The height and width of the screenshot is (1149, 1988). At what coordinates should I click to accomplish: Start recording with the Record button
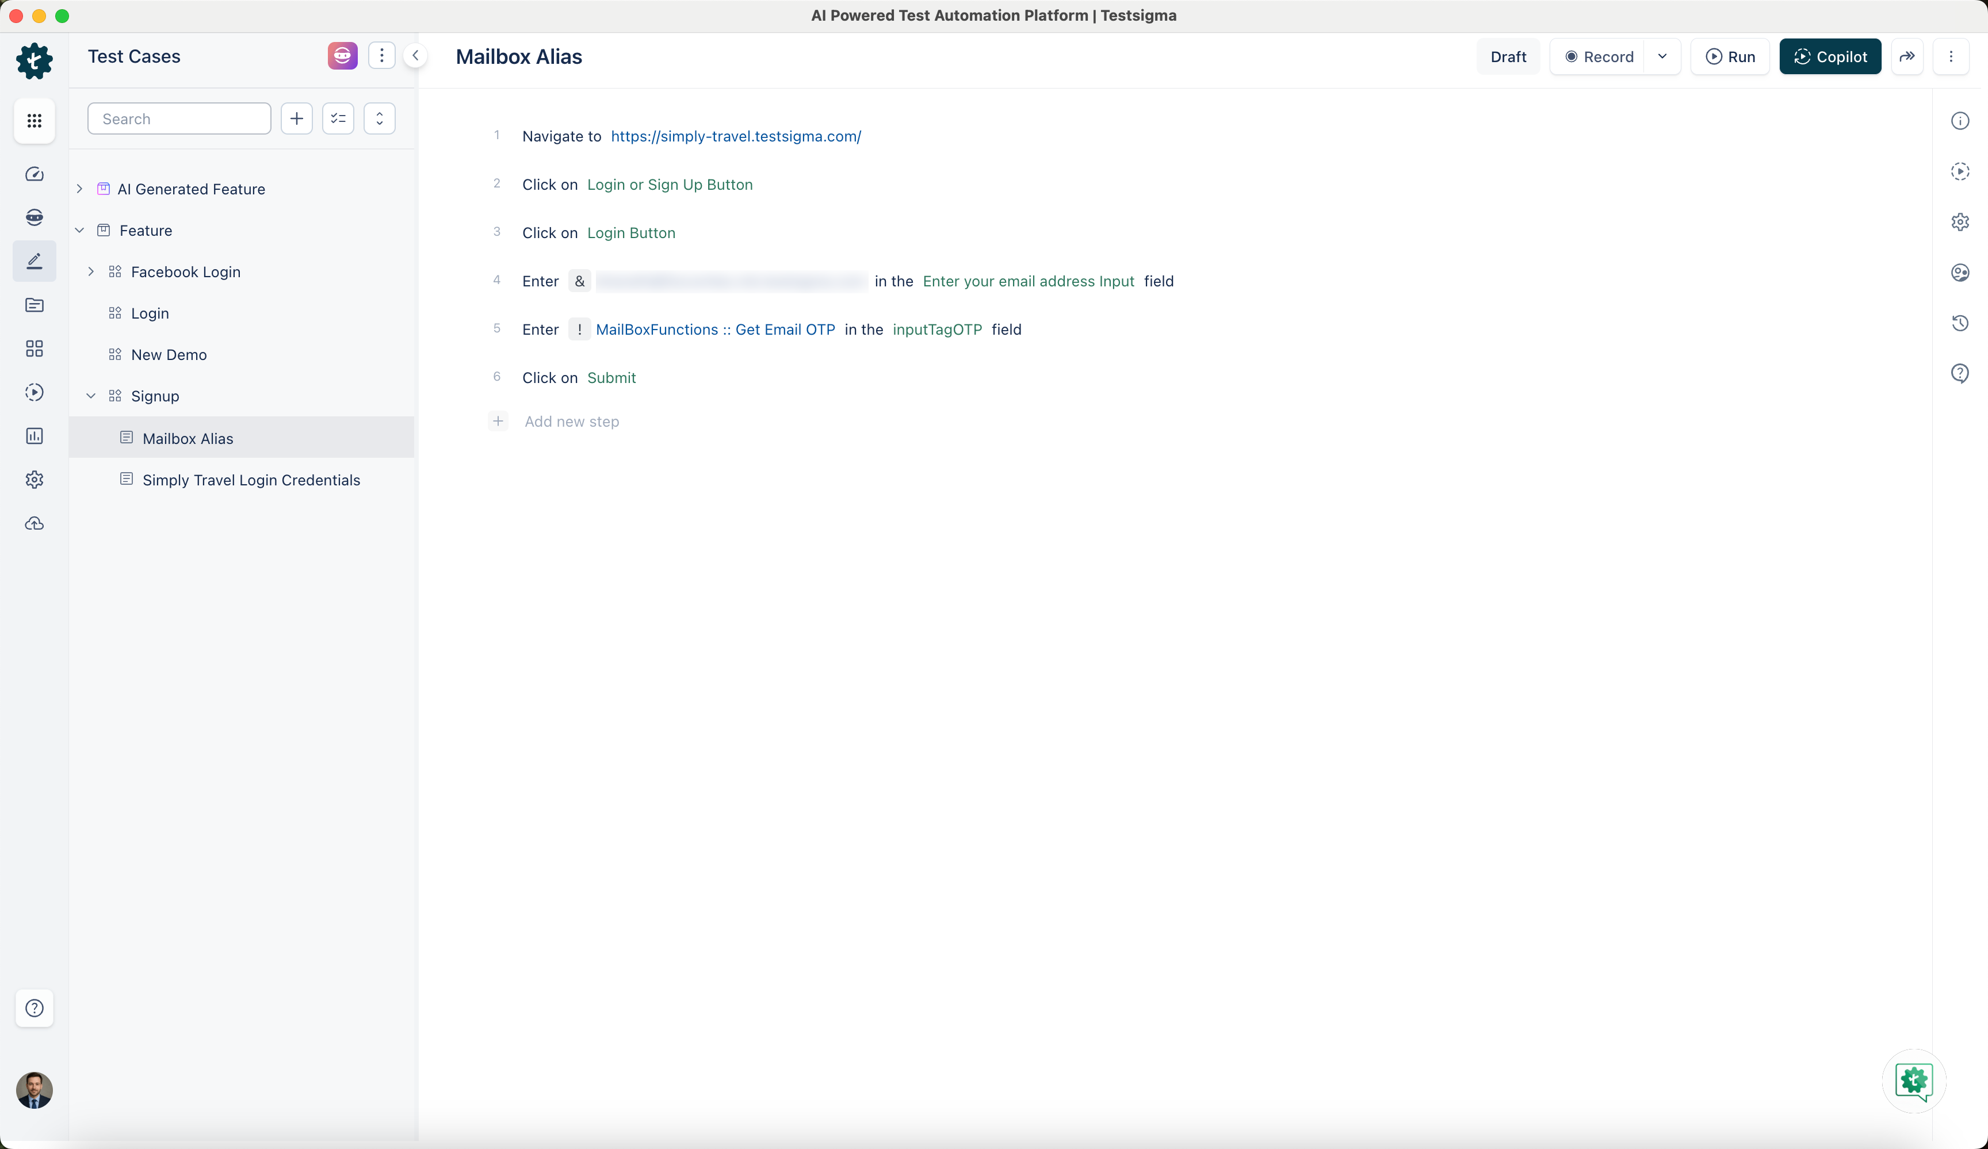tap(1597, 57)
